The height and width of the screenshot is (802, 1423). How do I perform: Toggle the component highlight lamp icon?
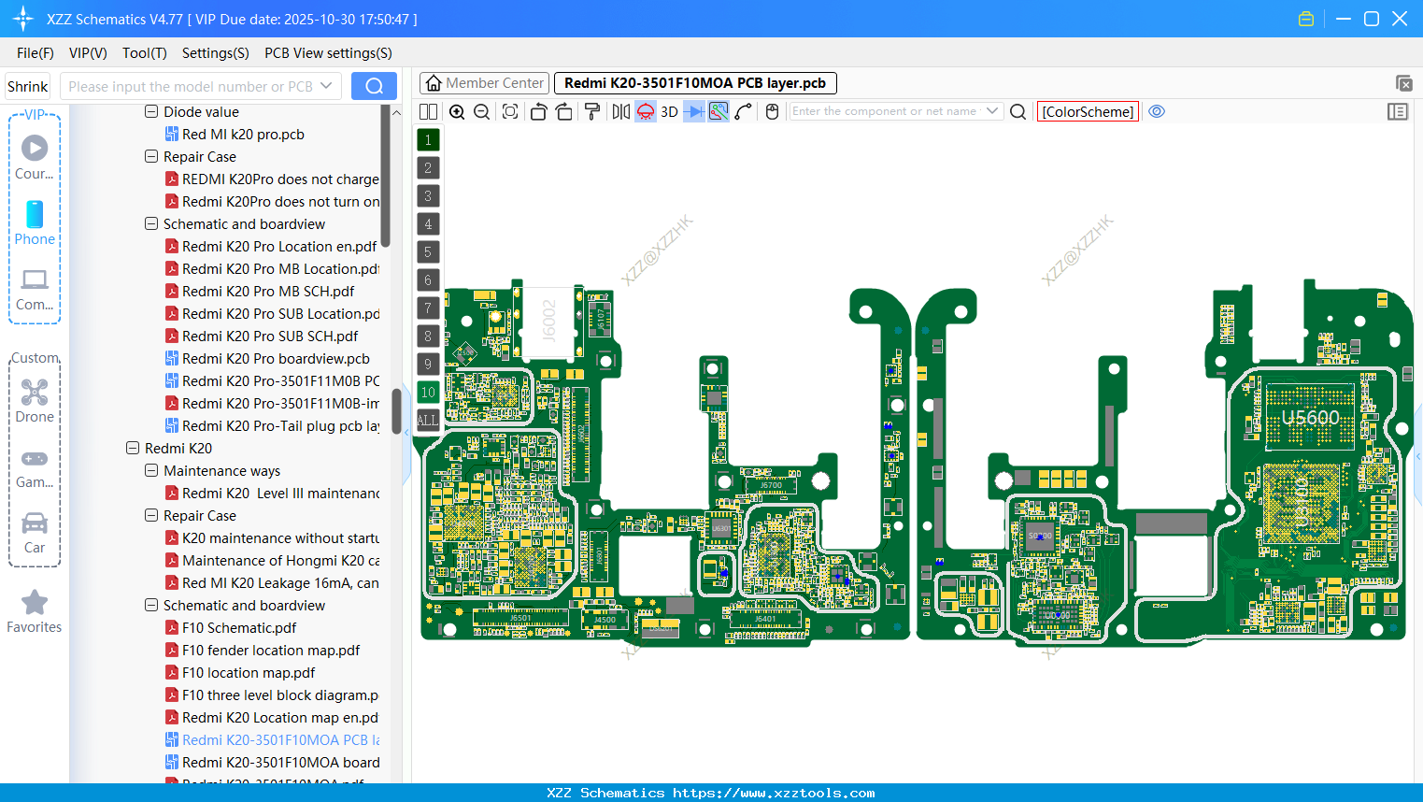645,110
